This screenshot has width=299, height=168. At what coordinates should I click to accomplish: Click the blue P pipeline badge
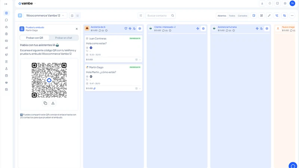[20, 16]
